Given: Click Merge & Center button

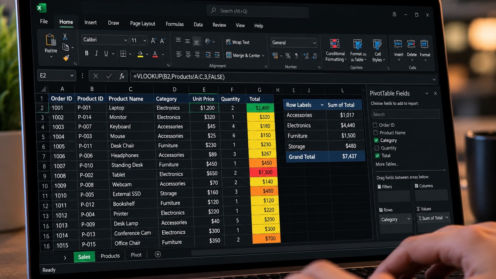Looking at the screenshot, I should (245, 55).
